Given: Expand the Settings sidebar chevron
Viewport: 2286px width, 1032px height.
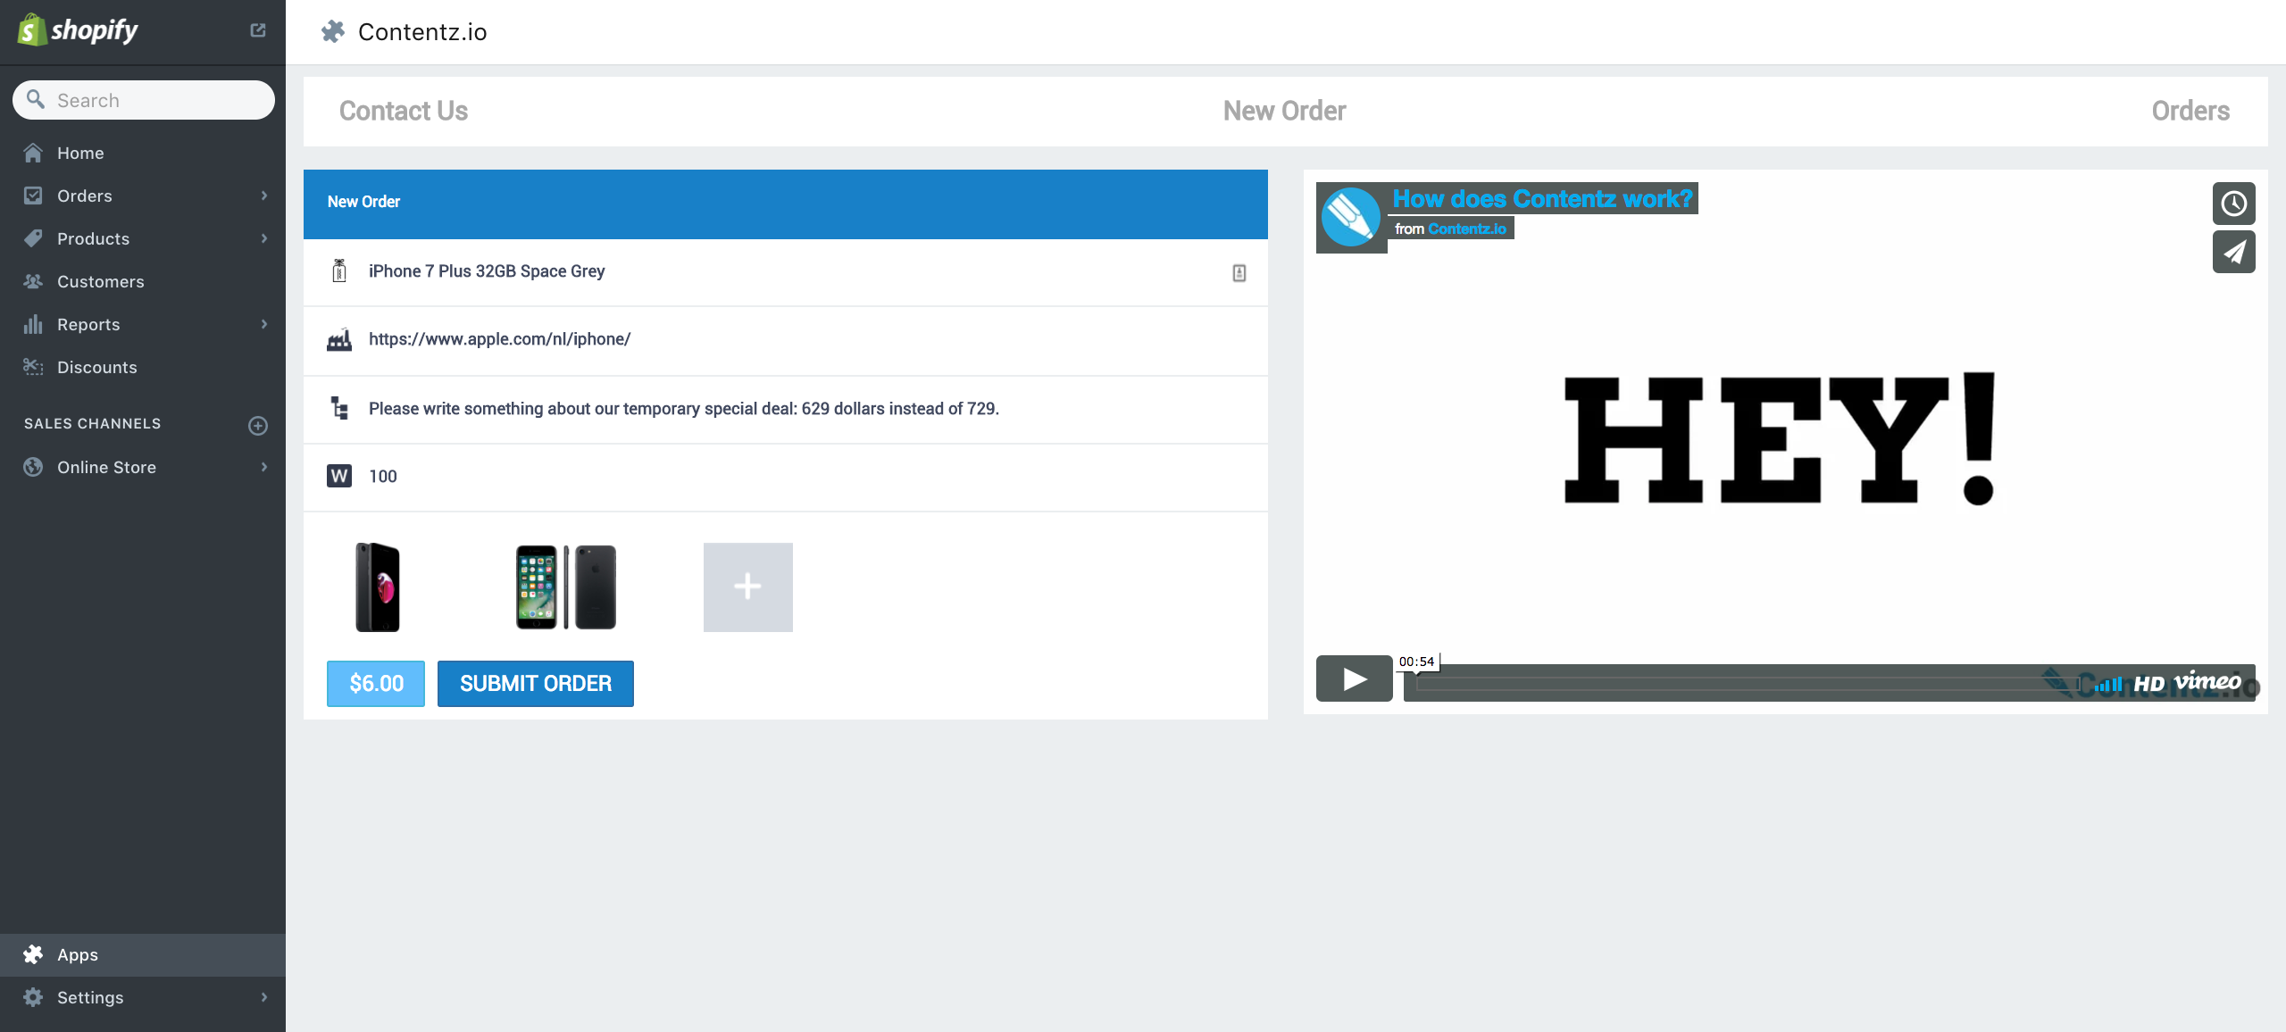Looking at the screenshot, I should coord(264,997).
